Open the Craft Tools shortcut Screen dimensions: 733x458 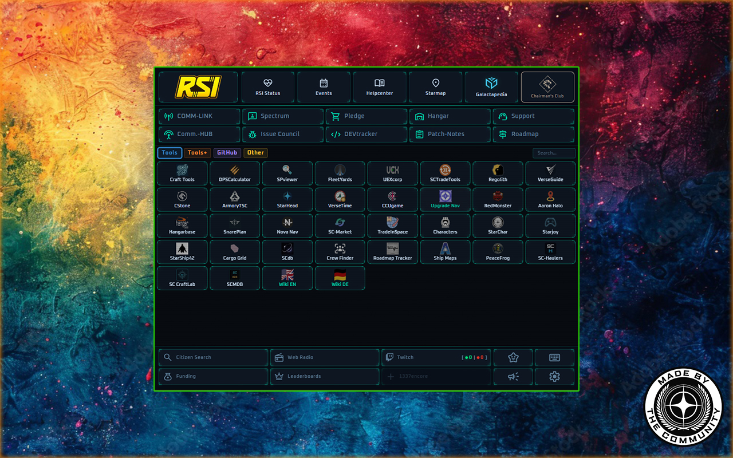click(x=182, y=173)
